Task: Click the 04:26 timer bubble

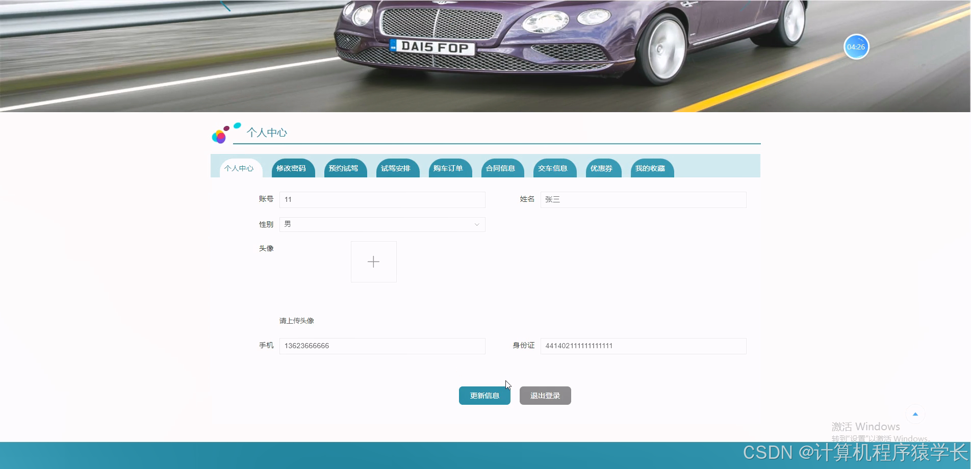Action: point(856,47)
